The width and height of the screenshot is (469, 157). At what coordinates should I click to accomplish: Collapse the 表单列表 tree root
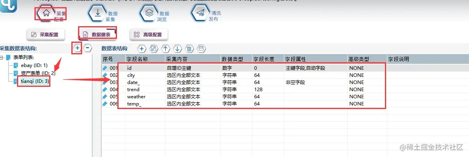coord(2,57)
